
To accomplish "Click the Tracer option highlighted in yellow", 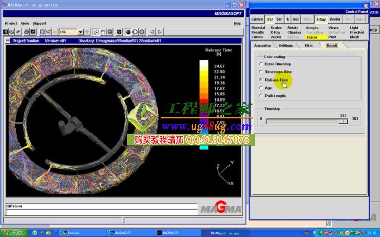I will pyautogui.click(x=312, y=37).
